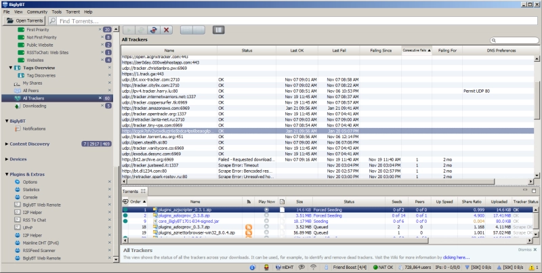Open the Torrent menu

[72, 12]
